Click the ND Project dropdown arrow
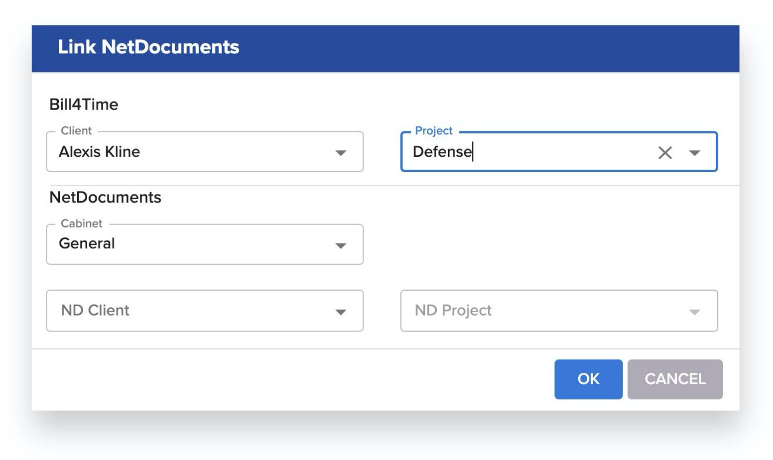The width and height of the screenshot is (773, 460). [x=694, y=312]
